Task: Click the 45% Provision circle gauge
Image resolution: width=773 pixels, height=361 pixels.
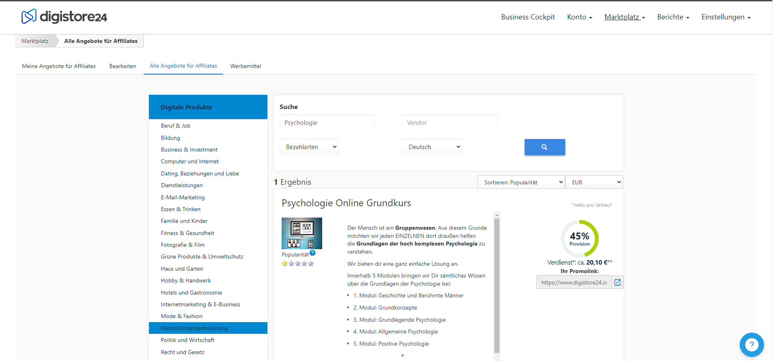Action: (x=579, y=239)
